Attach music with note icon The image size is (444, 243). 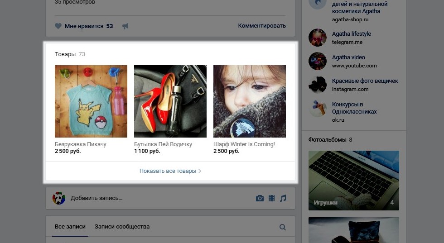(283, 198)
